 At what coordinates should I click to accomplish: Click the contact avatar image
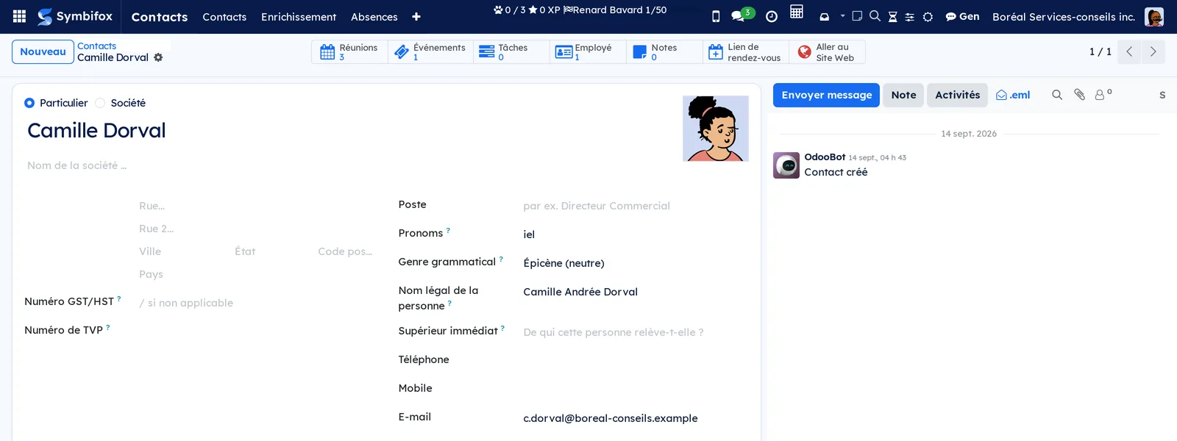716,129
